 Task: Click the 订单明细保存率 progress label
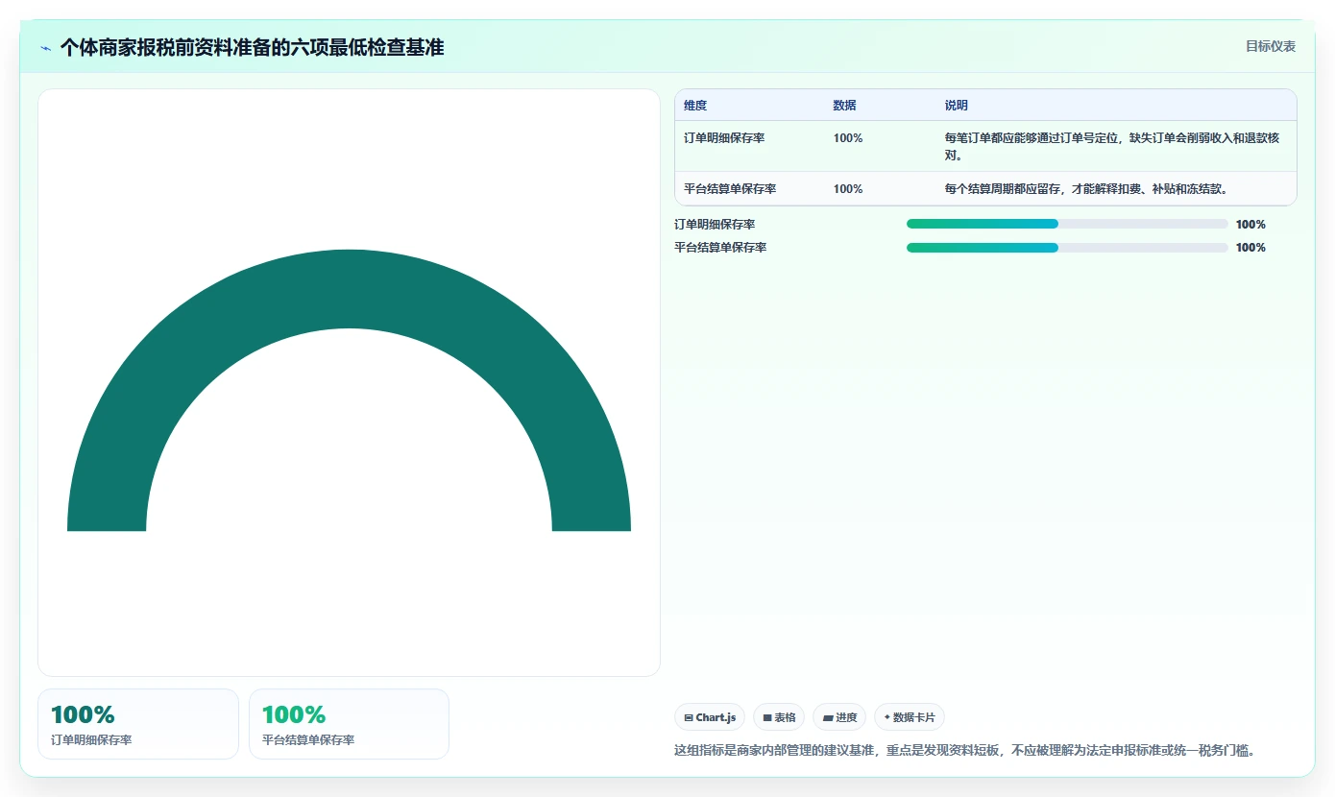715,225
